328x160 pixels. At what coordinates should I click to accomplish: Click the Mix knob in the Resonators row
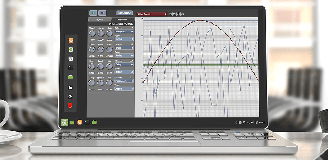click(x=109, y=83)
